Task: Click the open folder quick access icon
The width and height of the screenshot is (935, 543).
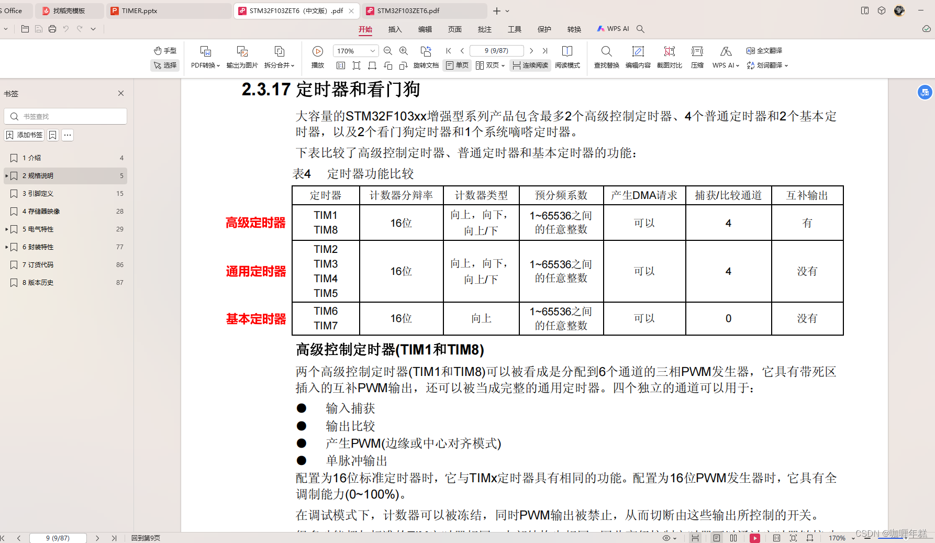Action: (x=25, y=29)
